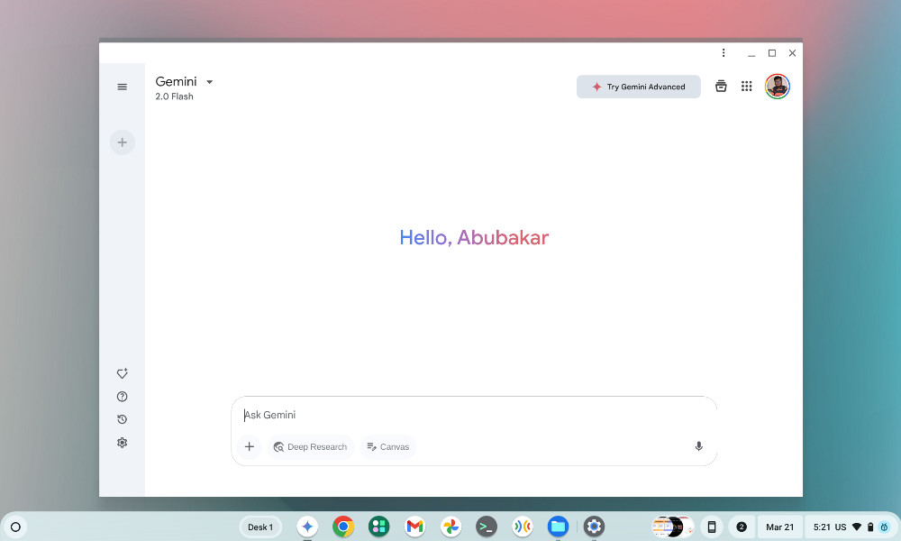Viewport: 901px width, 541px height.
Task: Open recent screenshots holding space thumbnail
Action: click(672, 527)
